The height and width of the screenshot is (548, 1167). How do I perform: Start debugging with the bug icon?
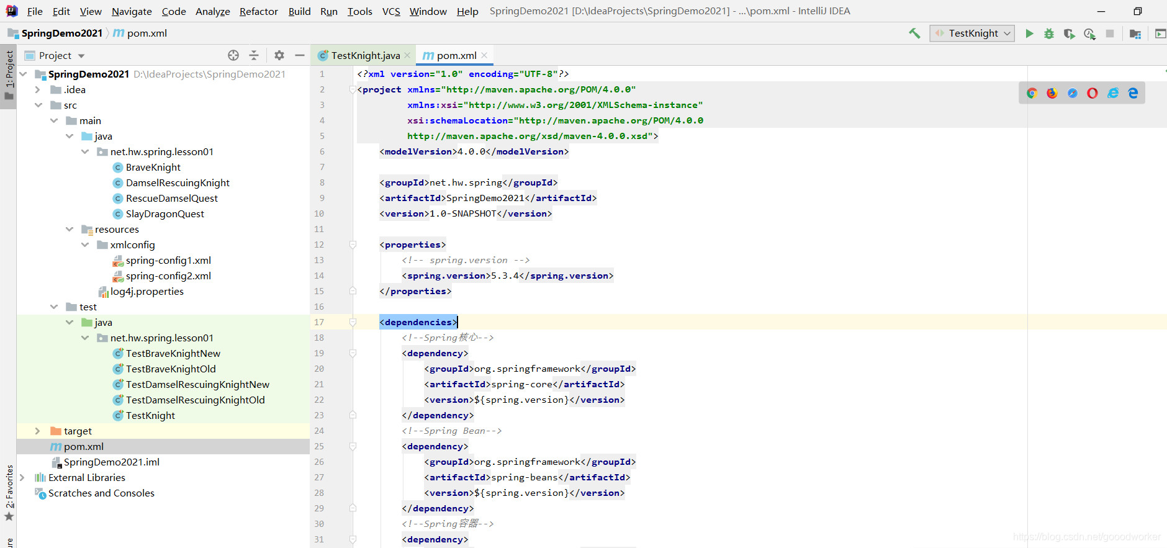click(x=1049, y=34)
